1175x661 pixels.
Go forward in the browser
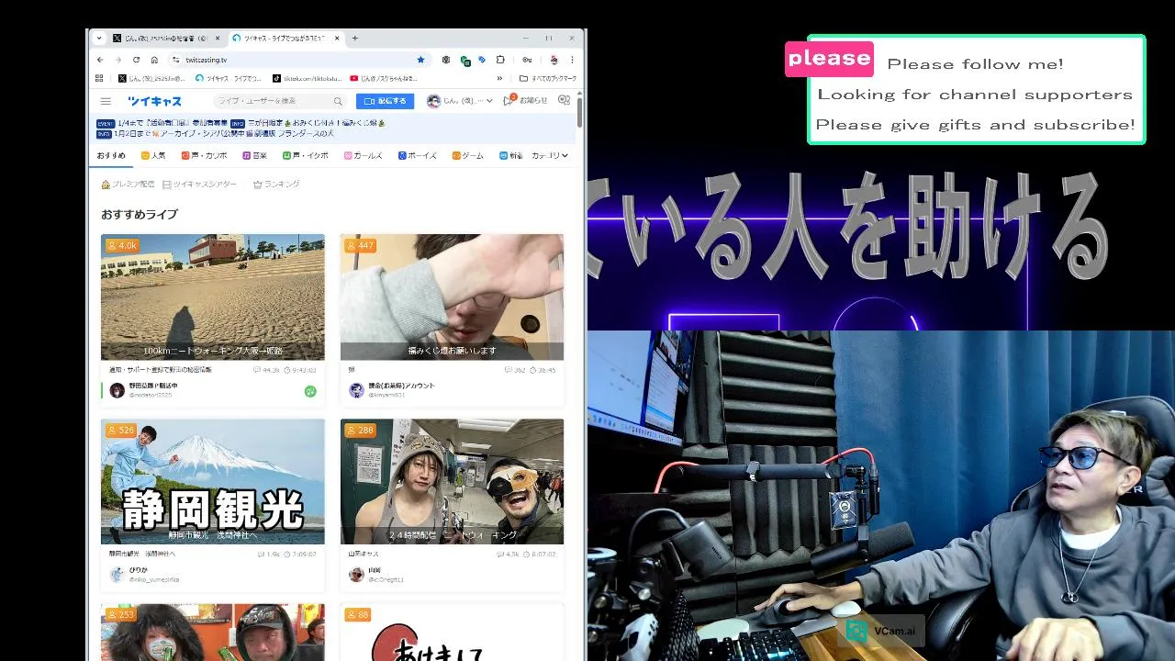117,60
